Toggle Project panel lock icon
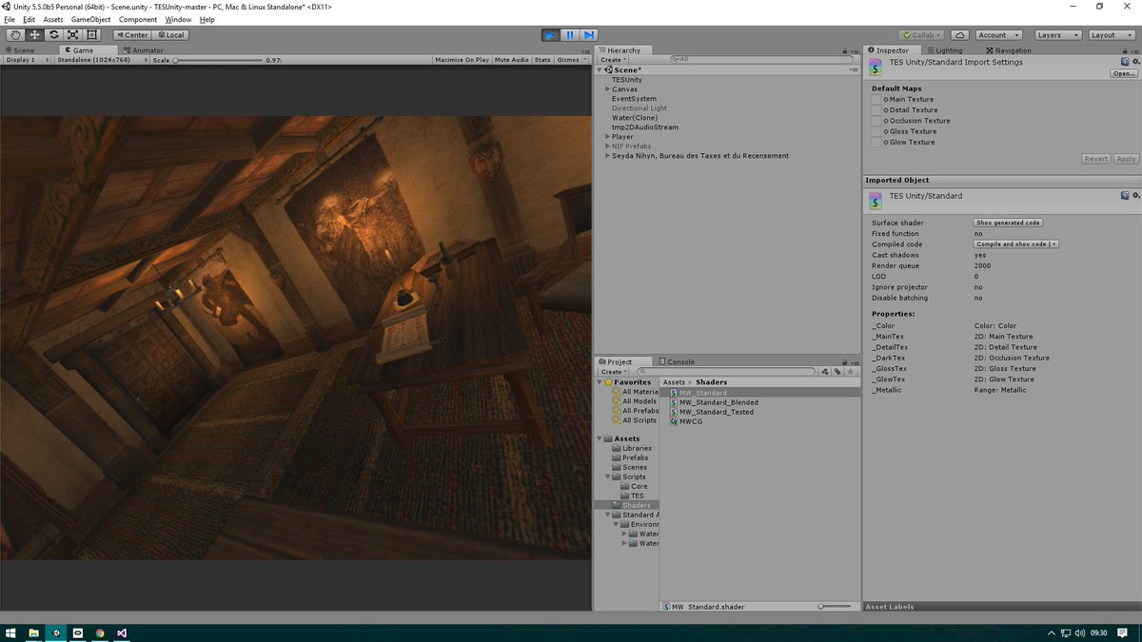Viewport: 1142px width, 642px height. click(x=844, y=361)
